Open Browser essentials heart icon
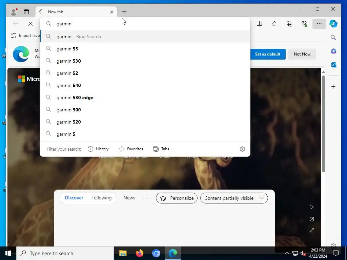The width and height of the screenshot is (347, 260). [x=305, y=24]
